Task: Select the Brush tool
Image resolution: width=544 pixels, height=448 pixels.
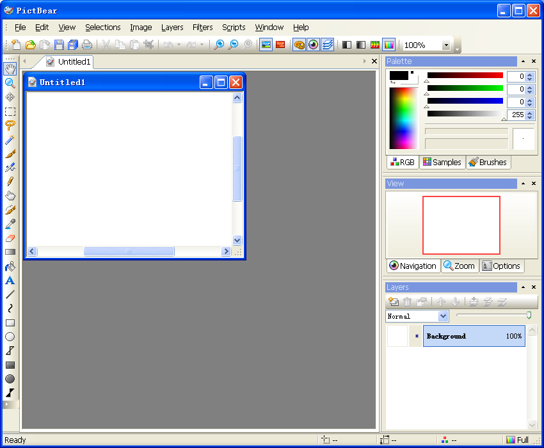Action: click(x=10, y=154)
